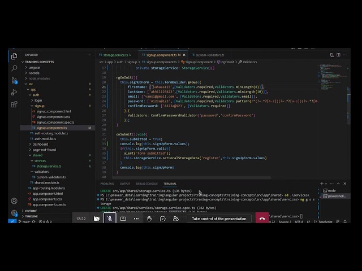The height and width of the screenshot is (271, 362).
Task: Click Take control of the presentation
Action: coord(219,218)
